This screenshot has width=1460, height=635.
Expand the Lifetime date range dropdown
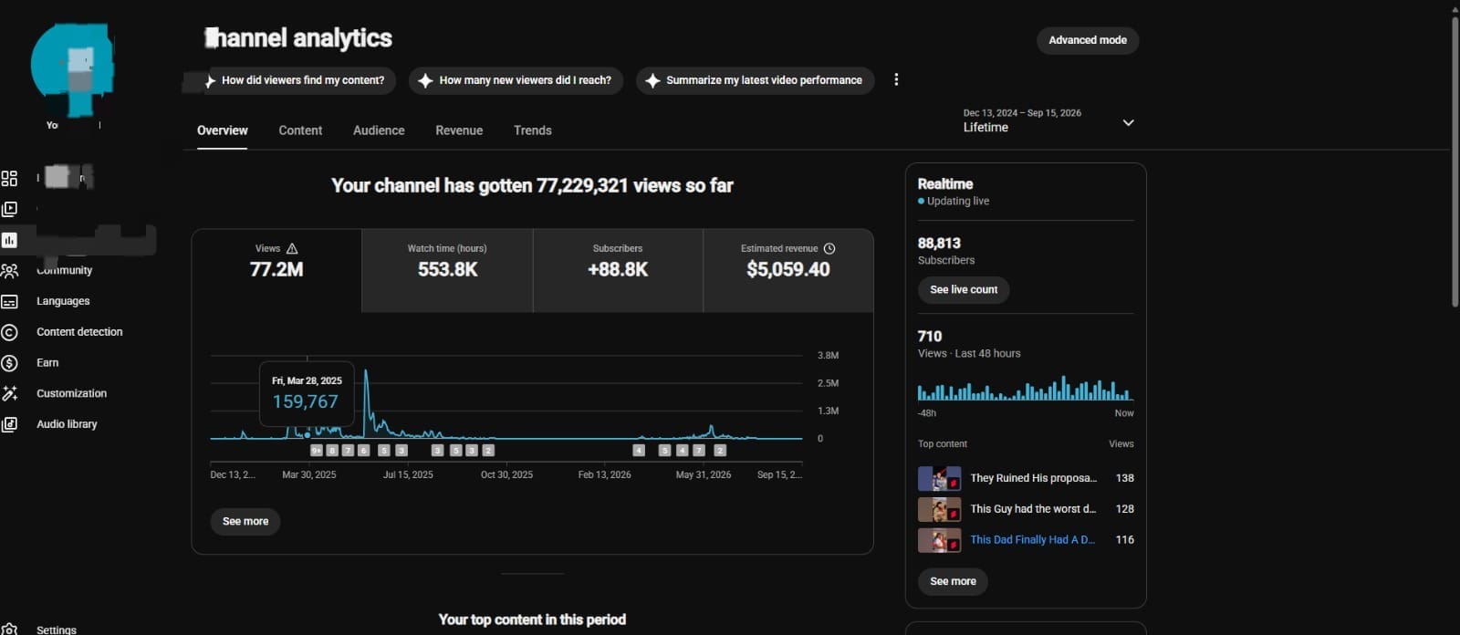(1128, 122)
